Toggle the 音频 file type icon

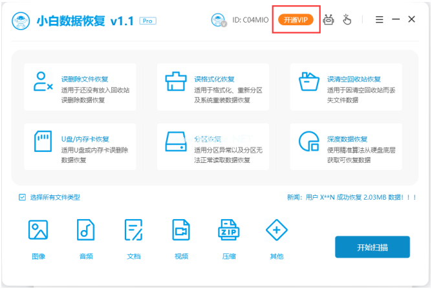pyautogui.click(x=85, y=230)
